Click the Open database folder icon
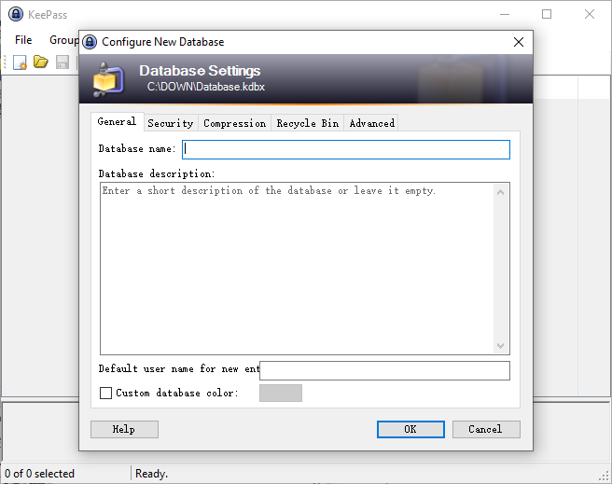Viewport: 612px width, 484px height. [41, 62]
